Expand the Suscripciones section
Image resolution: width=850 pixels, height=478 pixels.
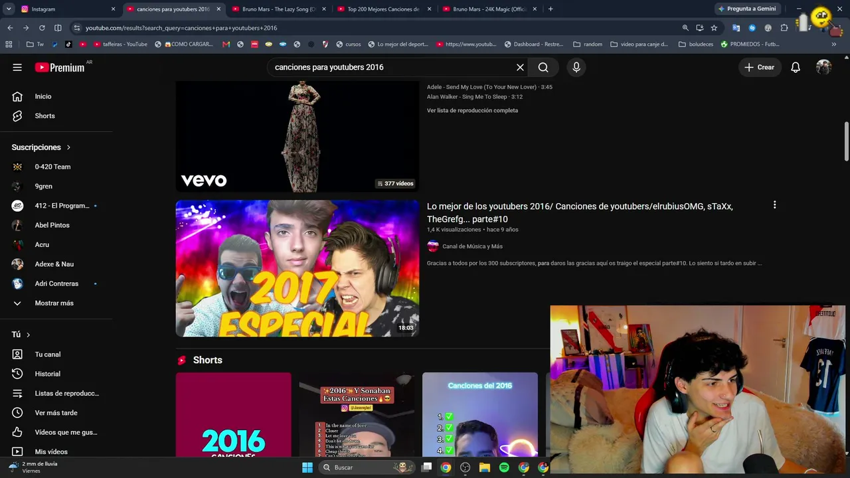pyautogui.click(x=41, y=147)
